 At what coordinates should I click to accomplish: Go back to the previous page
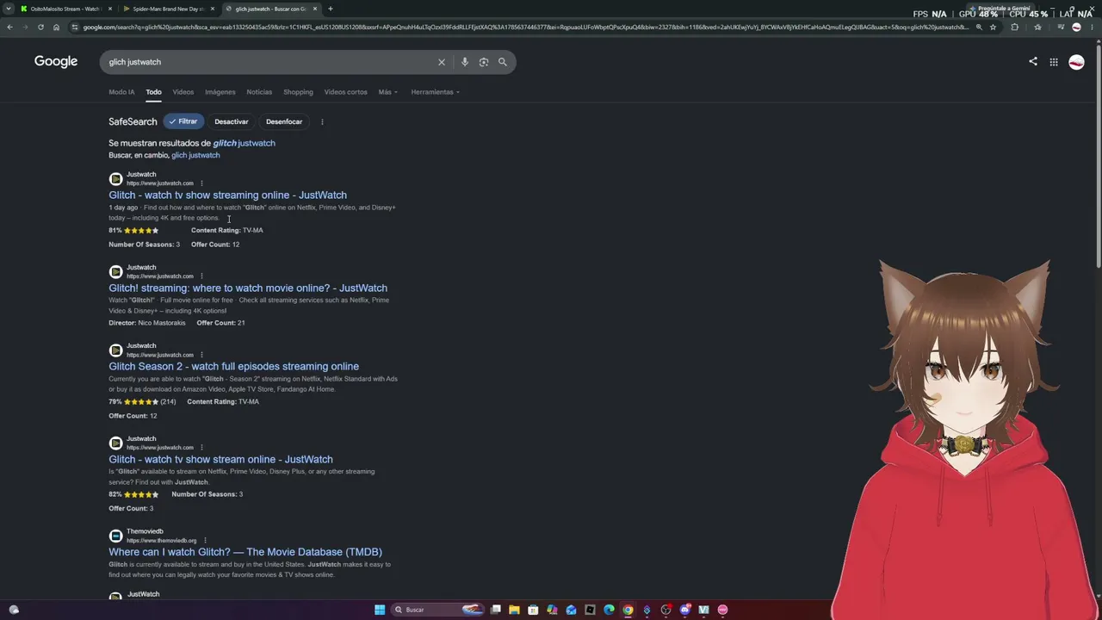pos(9,27)
